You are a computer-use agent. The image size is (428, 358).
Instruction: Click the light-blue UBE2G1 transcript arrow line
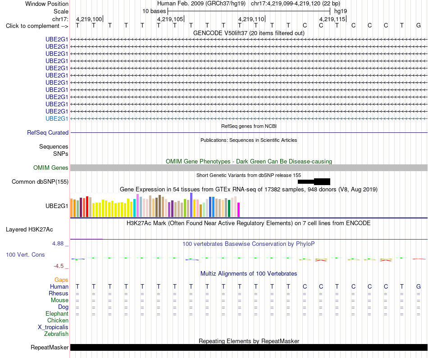point(249,119)
